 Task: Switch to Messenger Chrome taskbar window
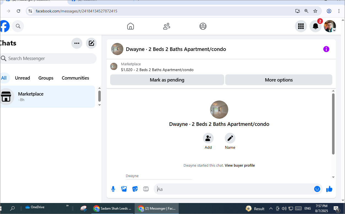pos(157,208)
